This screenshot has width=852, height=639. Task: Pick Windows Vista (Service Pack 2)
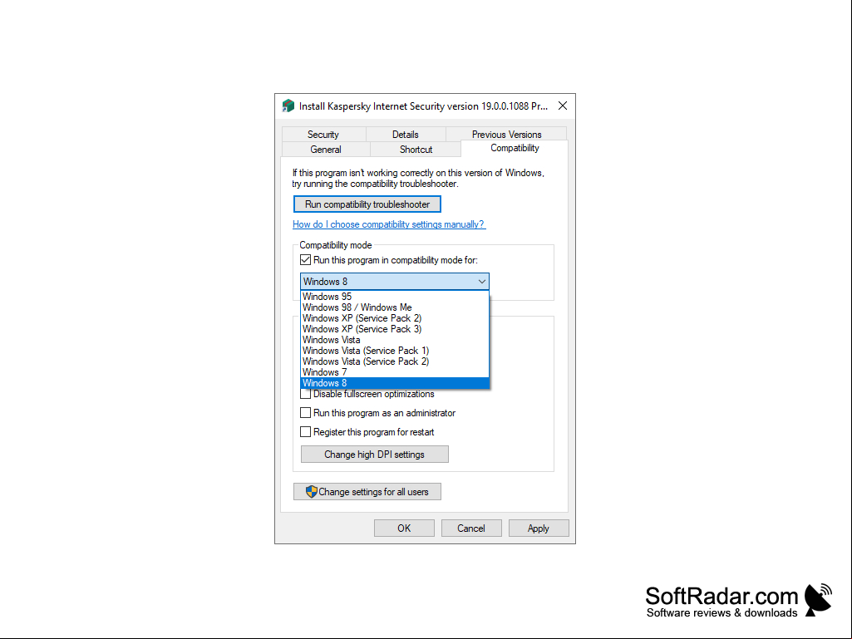click(395, 362)
